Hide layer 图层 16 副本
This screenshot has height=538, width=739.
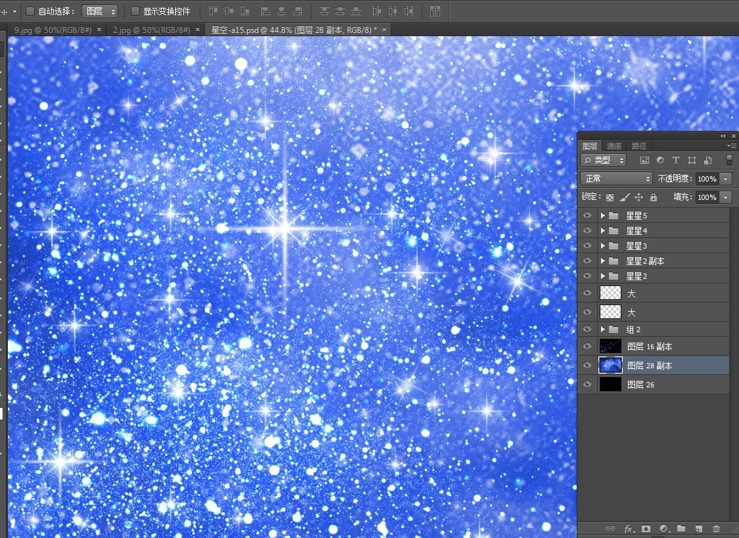(587, 346)
